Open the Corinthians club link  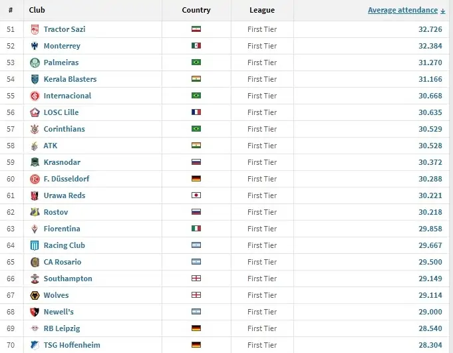pos(64,129)
